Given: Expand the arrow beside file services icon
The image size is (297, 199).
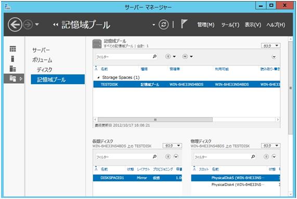Looking at the screenshot, I should tap(21, 78).
